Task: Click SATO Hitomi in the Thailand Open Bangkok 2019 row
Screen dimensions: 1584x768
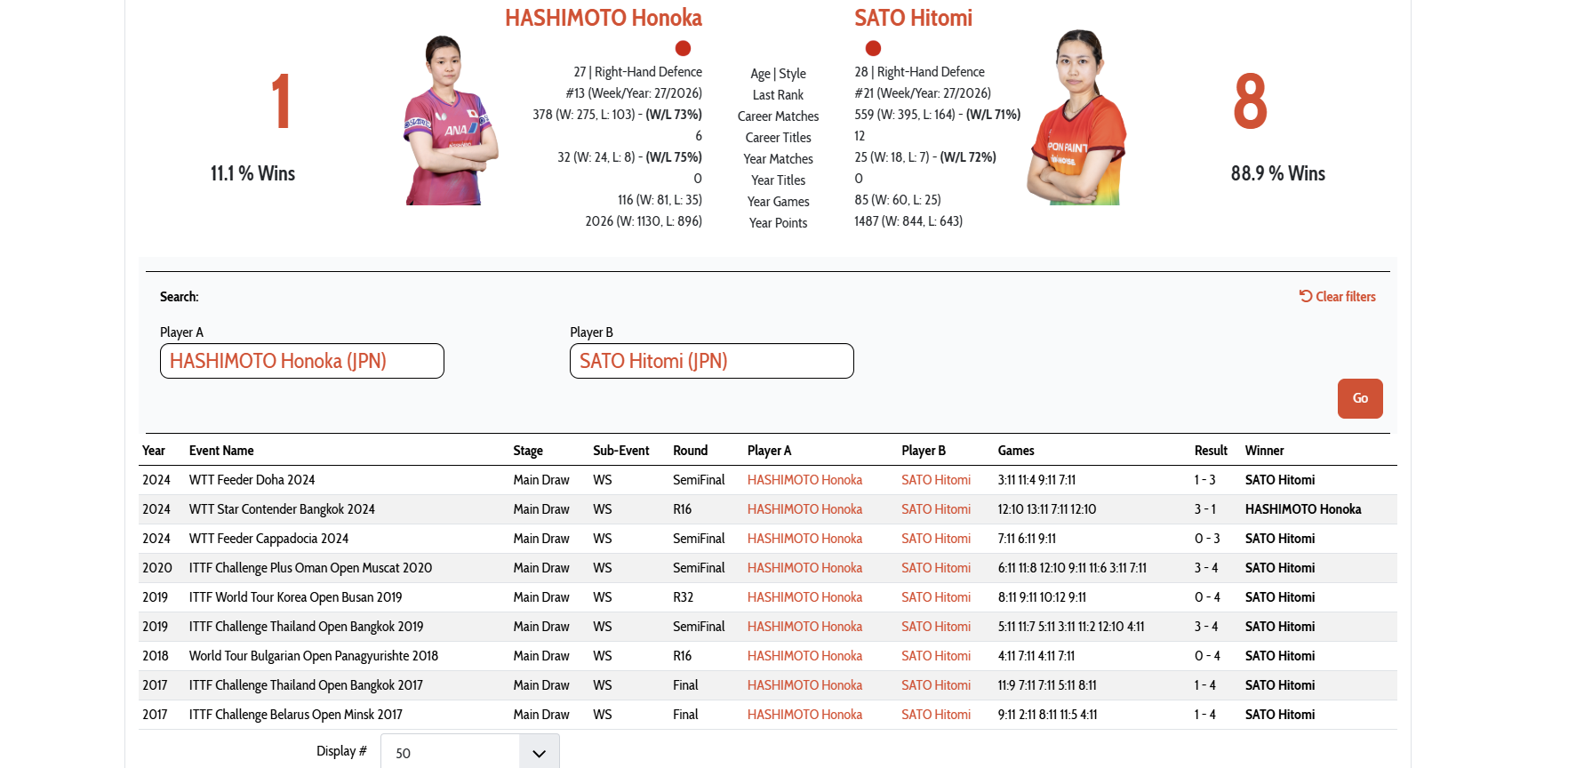Action: (x=936, y=627)
